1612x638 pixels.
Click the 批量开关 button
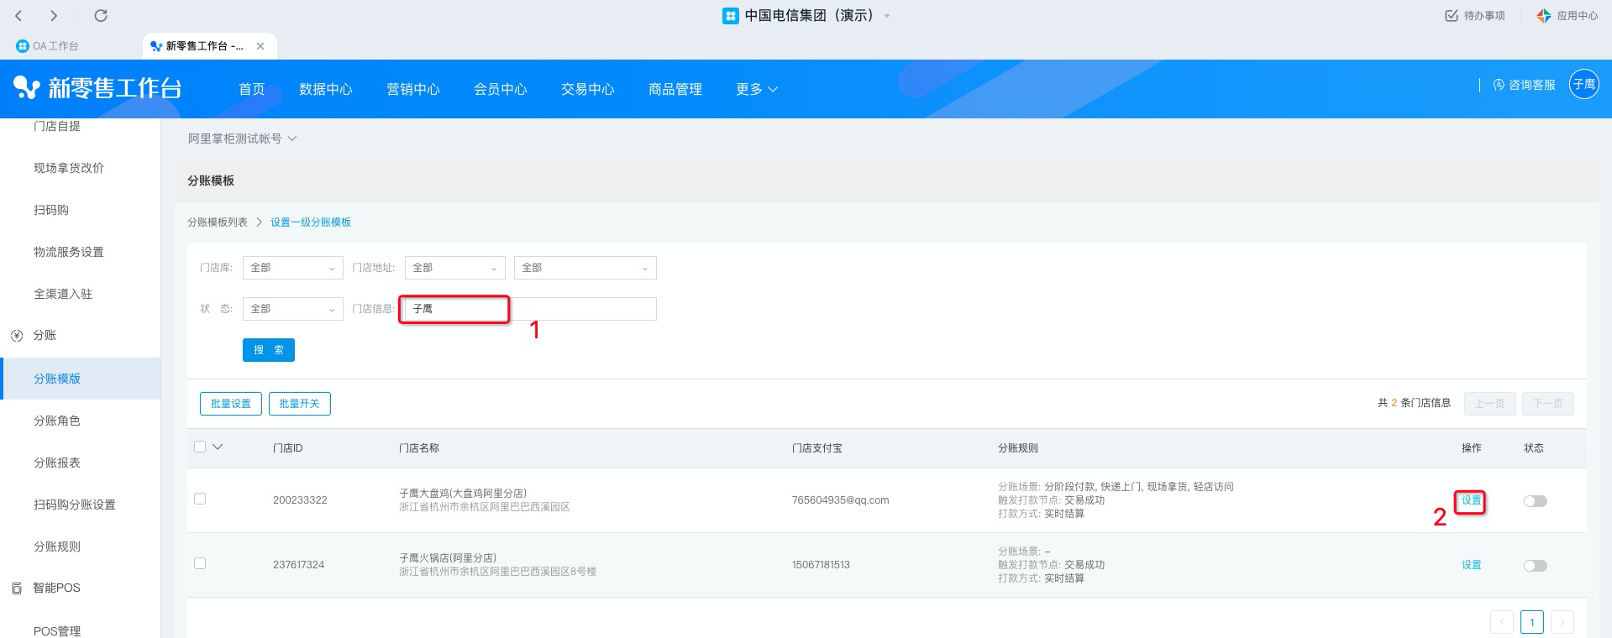(x=300, y=404)
